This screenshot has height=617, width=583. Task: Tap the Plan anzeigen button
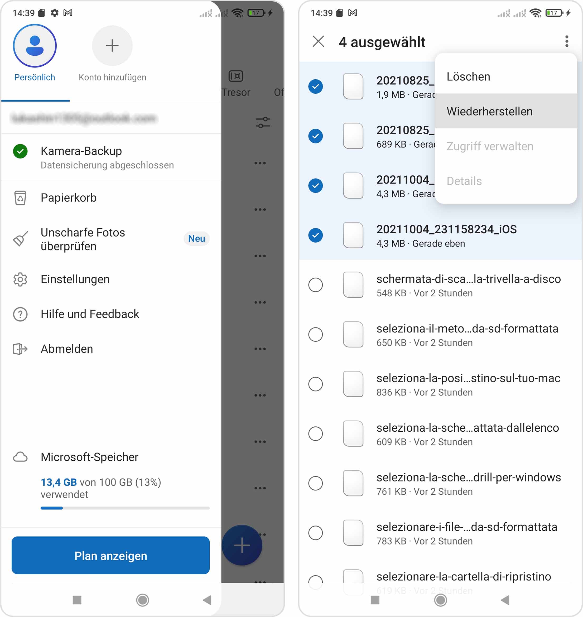[111, 556]
